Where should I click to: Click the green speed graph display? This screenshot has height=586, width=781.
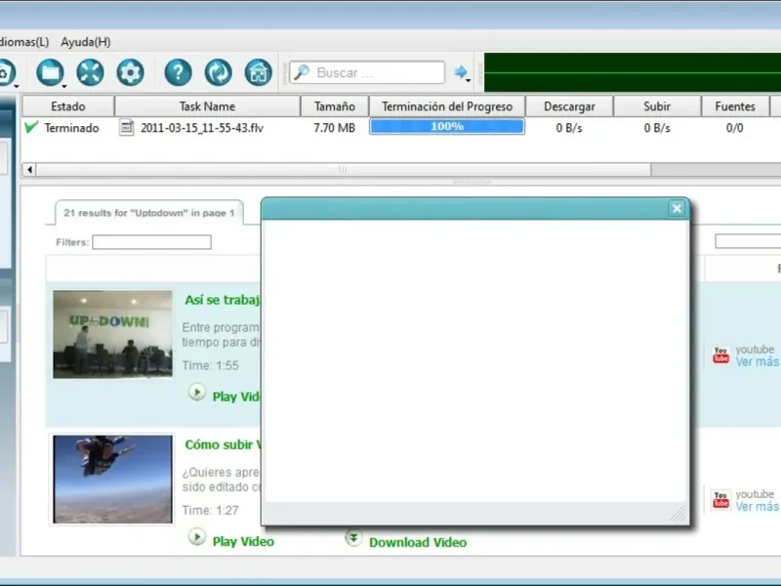pos(633,72)
